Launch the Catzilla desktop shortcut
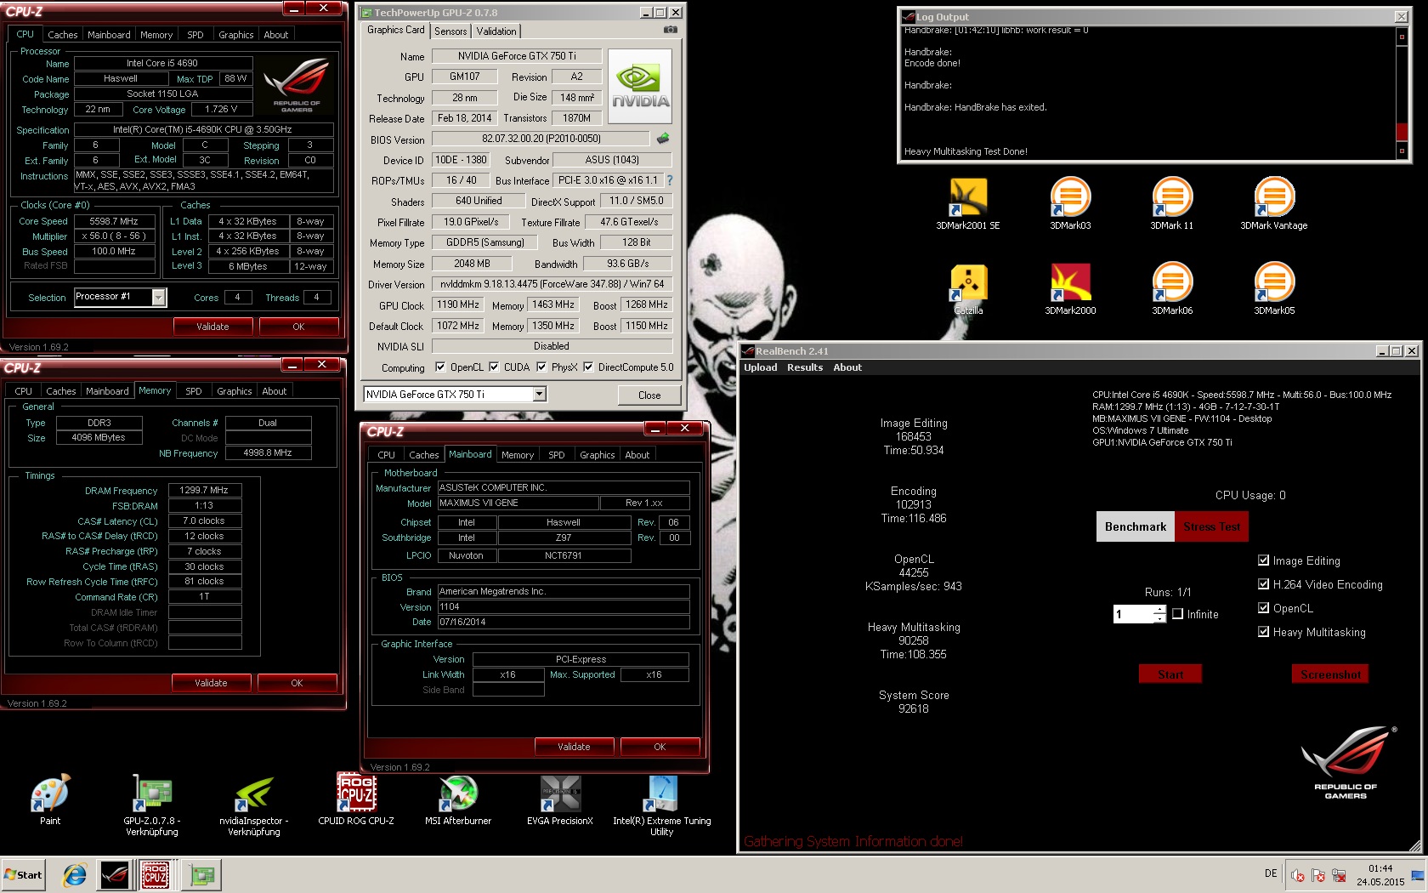This screenshot has width=1428, height=893. click(968, 289)
